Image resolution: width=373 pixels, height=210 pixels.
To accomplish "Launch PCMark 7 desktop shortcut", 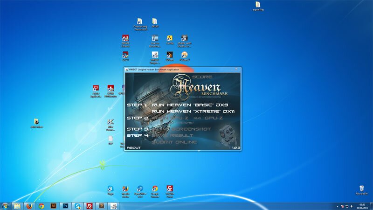I will 184,56.
